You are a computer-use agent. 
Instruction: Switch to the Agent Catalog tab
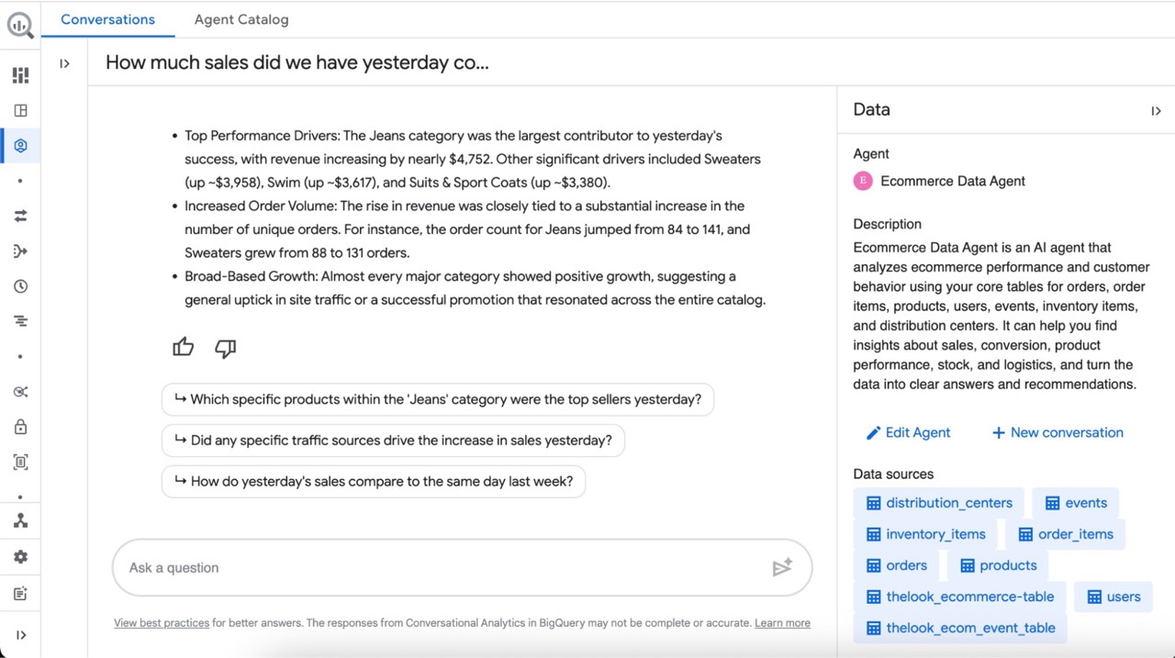coord(241,19)
